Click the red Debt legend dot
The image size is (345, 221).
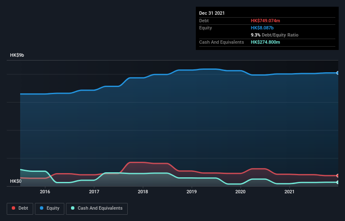[x=13, y=208]
